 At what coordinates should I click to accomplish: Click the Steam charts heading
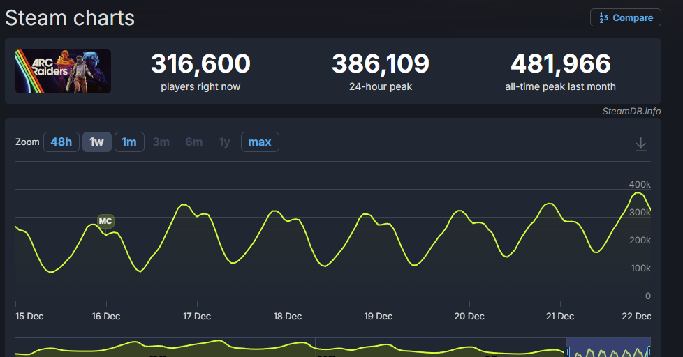pyautogui.click(x=70, y=18)
